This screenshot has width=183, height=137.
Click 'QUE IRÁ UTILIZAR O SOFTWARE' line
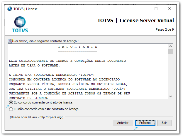point(67,89)
